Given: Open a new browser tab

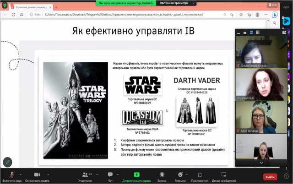Looking at the screenshot, I should point(56,7).
